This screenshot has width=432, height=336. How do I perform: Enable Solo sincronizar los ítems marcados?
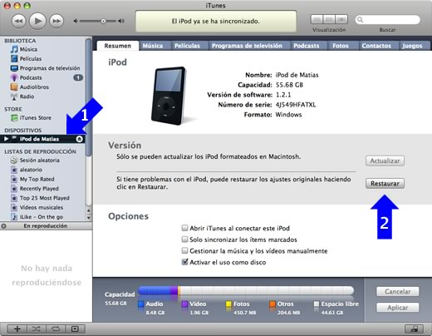(x=184, y=240)
